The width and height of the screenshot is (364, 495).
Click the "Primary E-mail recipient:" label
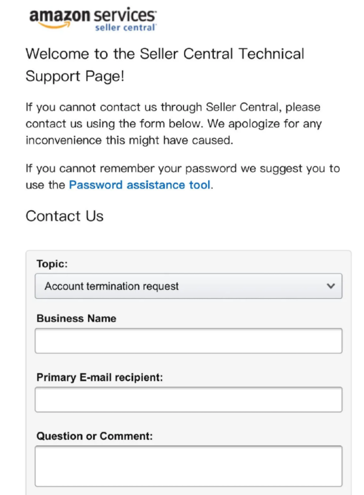100,377
